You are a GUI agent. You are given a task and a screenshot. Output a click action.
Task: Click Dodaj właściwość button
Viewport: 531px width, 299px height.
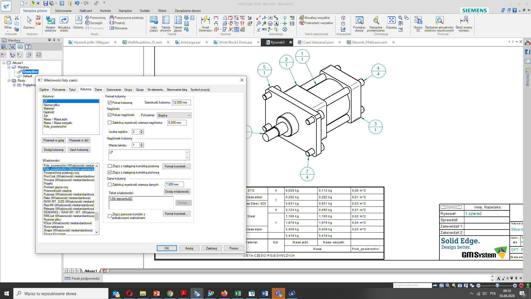click(x=177, y=192)
